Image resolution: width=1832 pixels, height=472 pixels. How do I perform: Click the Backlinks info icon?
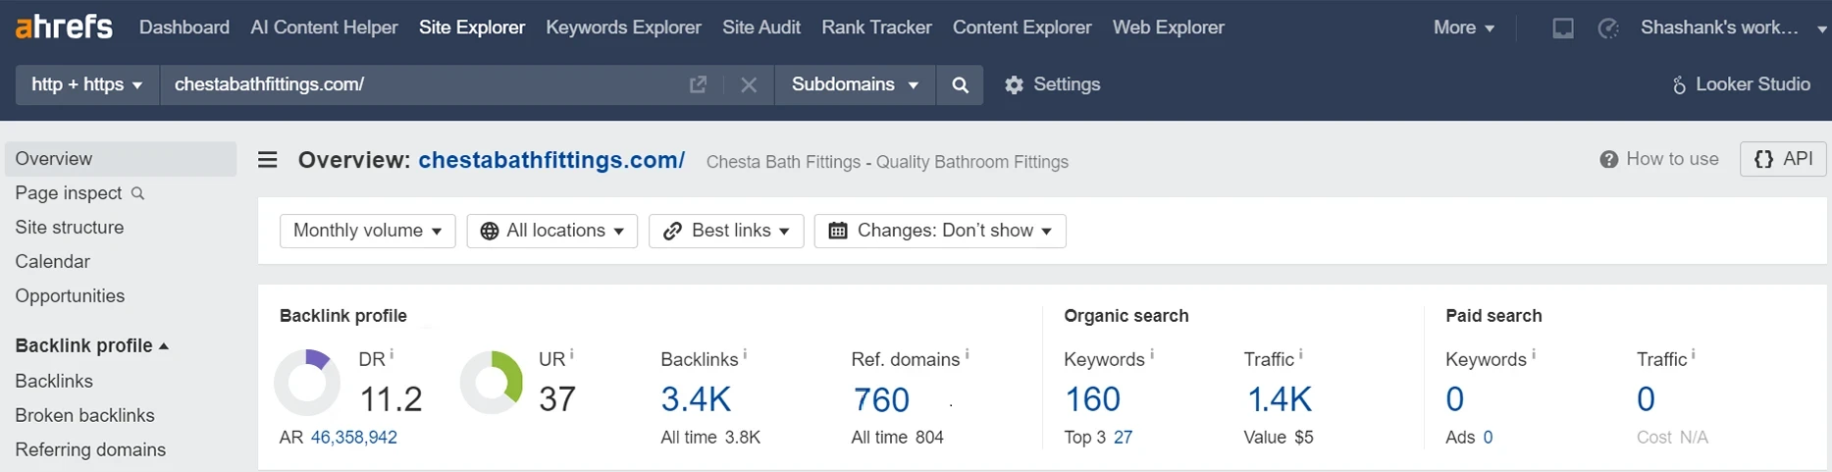pyautogui.click(x=745, y=353)
